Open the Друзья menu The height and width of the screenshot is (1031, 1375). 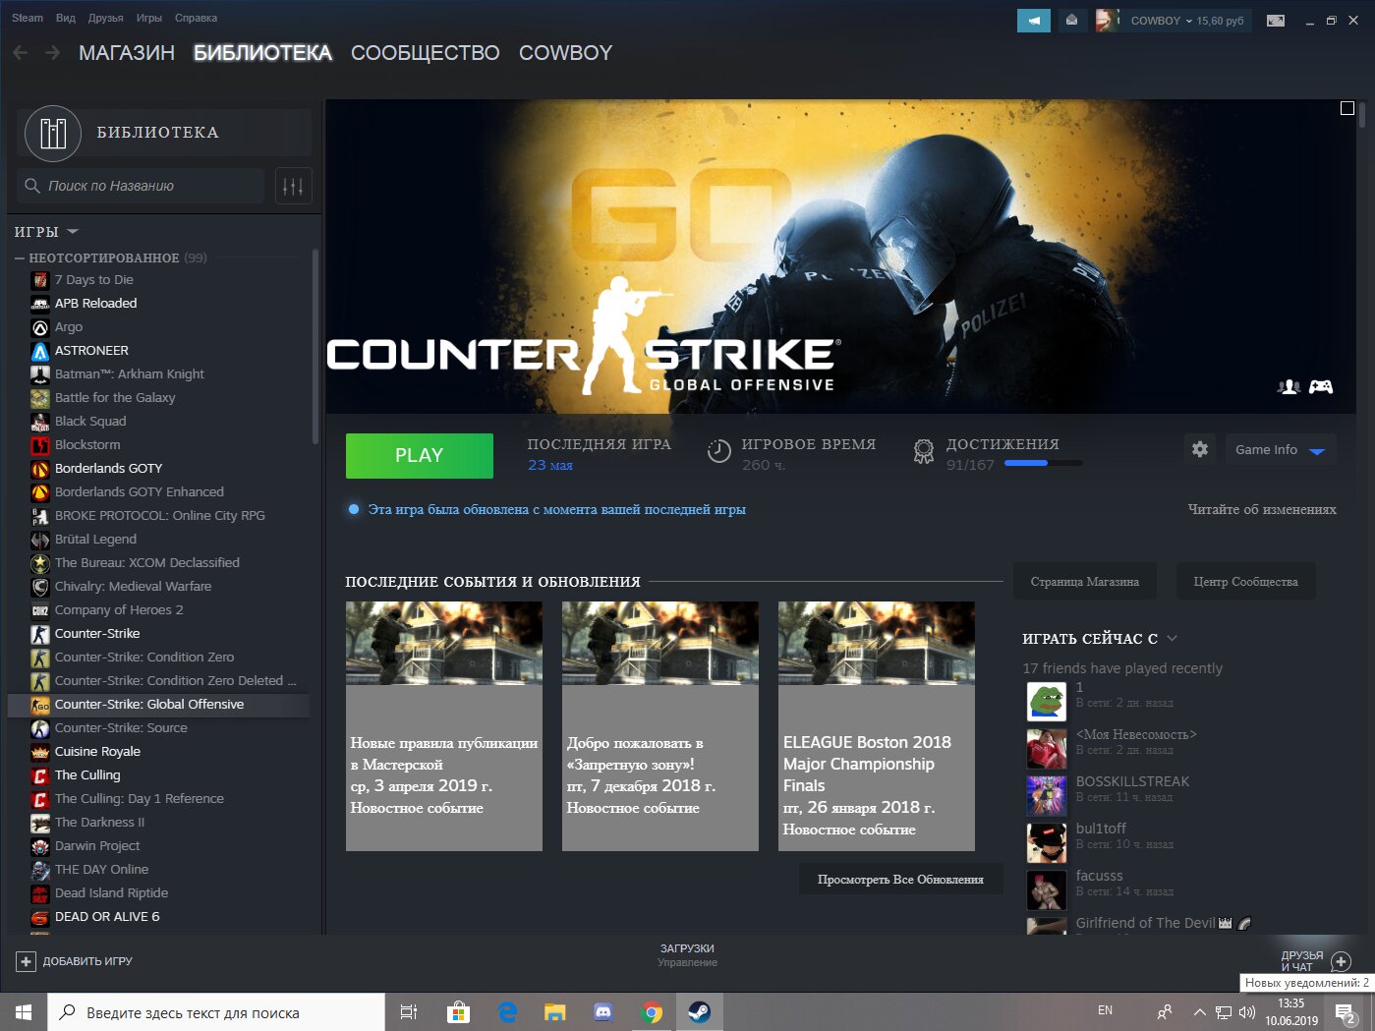pyautogui.click(x=106, y=18)
